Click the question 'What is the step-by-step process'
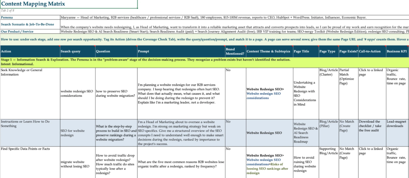The image size is (409, 178). point(116,133)
